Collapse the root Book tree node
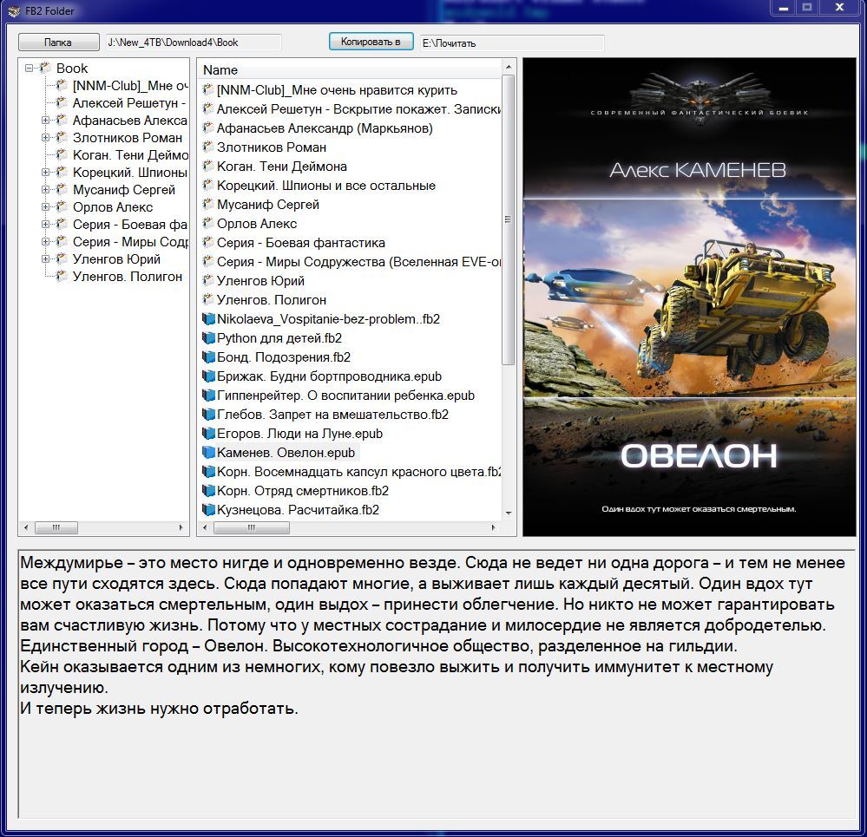The image size is (867, 837). [30, 68]
